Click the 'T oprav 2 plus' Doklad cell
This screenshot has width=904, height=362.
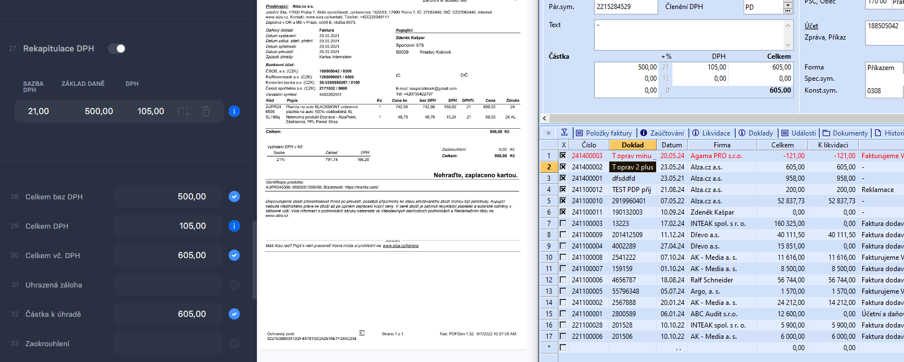point(632,167)
